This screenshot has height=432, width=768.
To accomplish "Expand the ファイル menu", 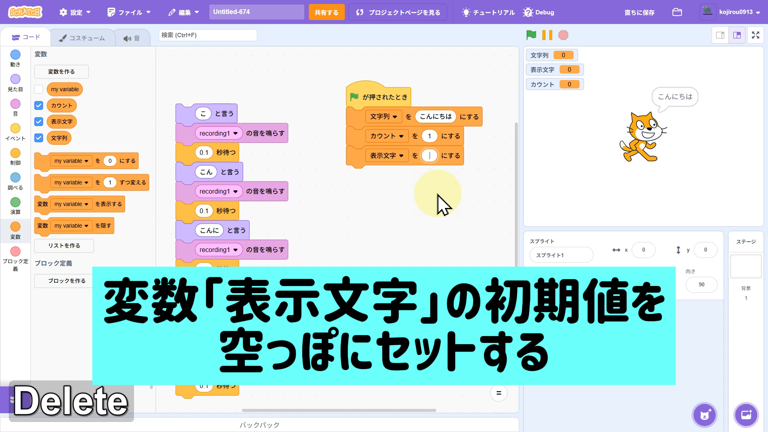I will 129,12.
